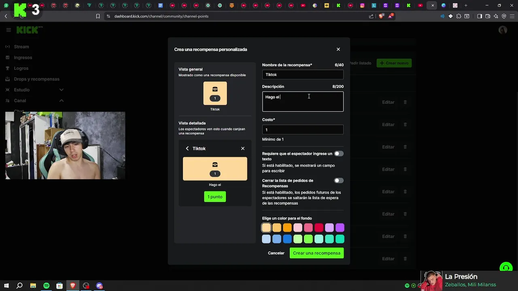Open the extensions puzzle icon
This screenshot has height=291, width=518.
pos(459,16)
